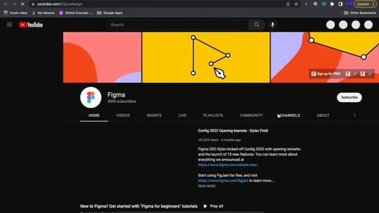Switch to the COMMUNITY tab
Viewport: 379px width, 213px height.
pyautogui.click(x=251, y=115)
